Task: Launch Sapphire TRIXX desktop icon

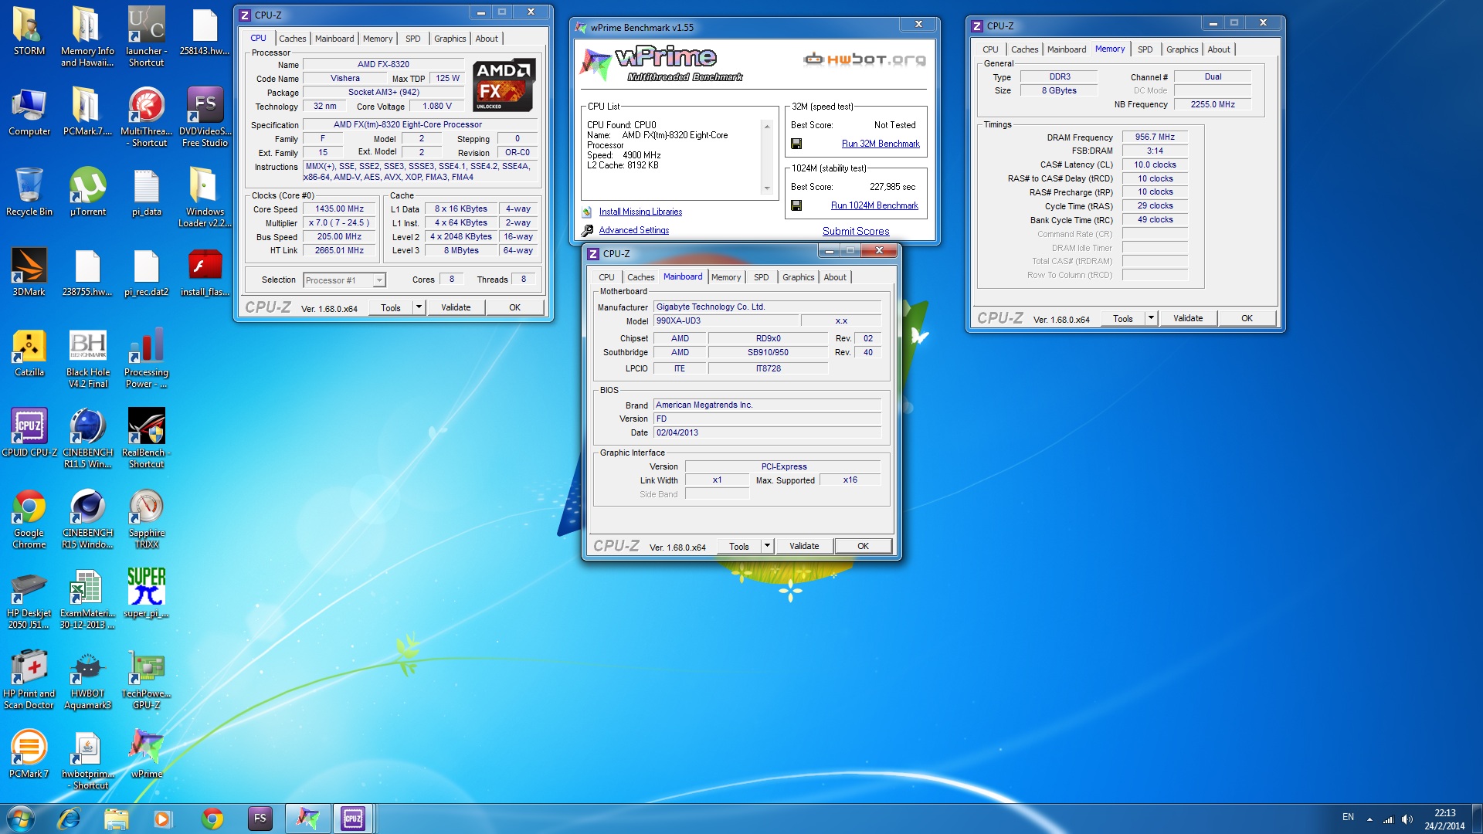Action: 146,518
